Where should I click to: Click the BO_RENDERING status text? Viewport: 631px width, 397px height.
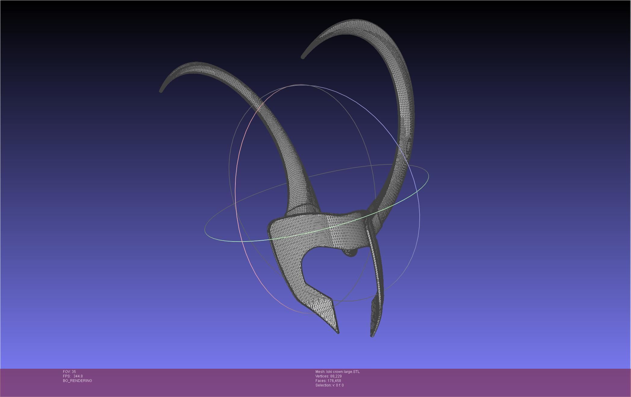click(x=77, y=381)
